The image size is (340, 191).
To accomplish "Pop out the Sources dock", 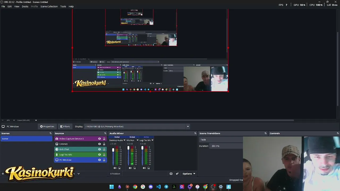I will (x=105, y=133).
